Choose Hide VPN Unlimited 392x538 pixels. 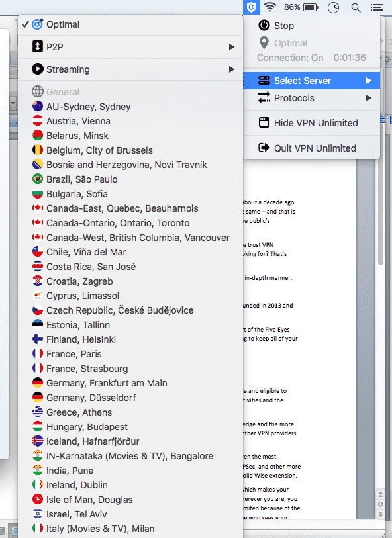click(x=312, y=123)
